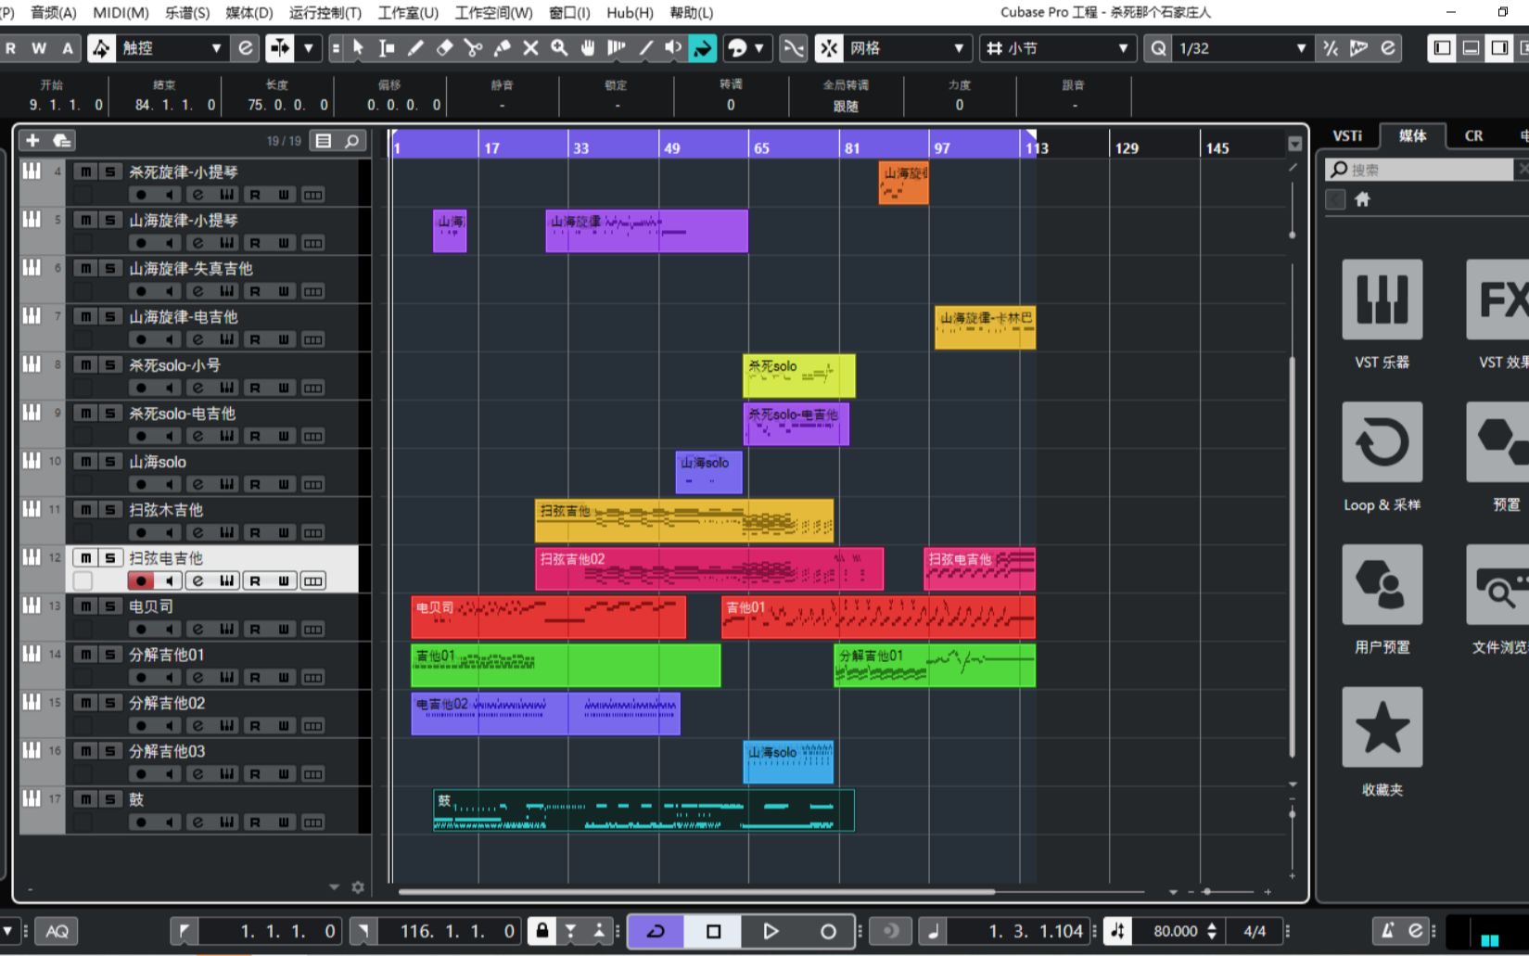The width and height of the screenshot is (1529, 956).
Task: Toggle monitor on 扫弦电吉他 track
Action: [x=170, y=581]
